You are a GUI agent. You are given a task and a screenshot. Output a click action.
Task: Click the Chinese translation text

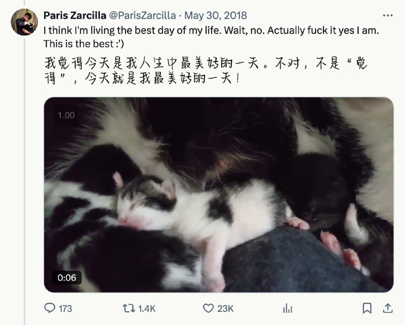click(x=206, y=70)
